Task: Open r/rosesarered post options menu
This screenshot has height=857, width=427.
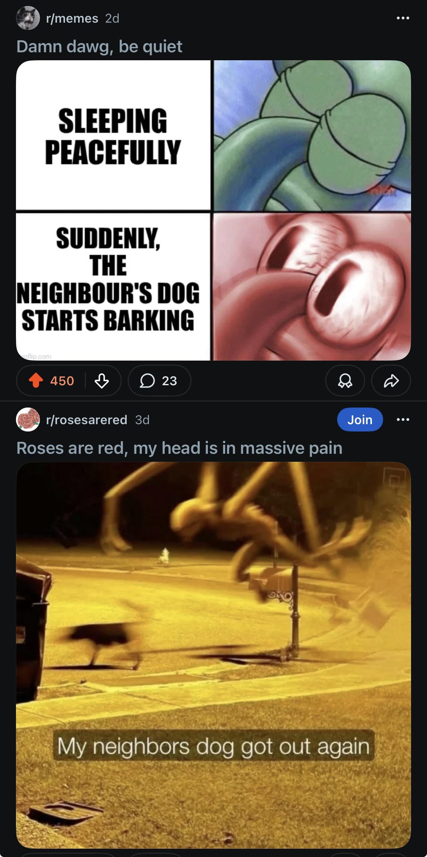Action: point(403,420)
